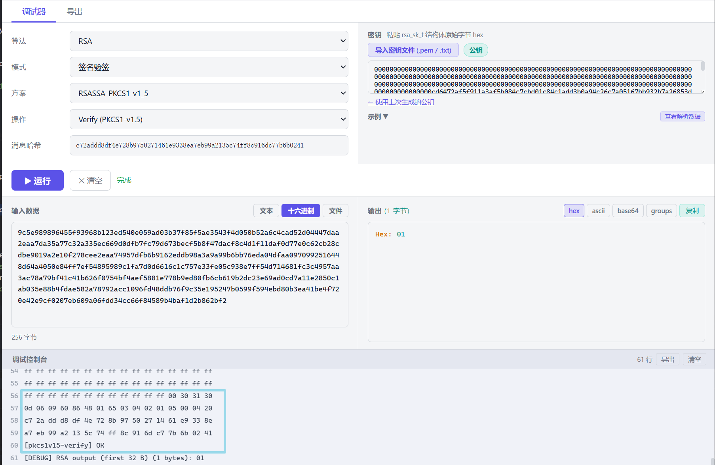715x465 pixels.
Task: Click console log line 57
Action: (118, 408)
